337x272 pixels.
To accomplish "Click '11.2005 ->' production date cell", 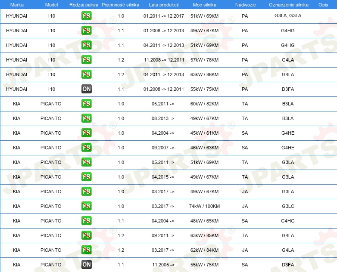I will pos(163,265).
